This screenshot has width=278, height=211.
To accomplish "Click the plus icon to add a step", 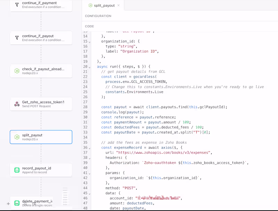I will tap(8, 204).
